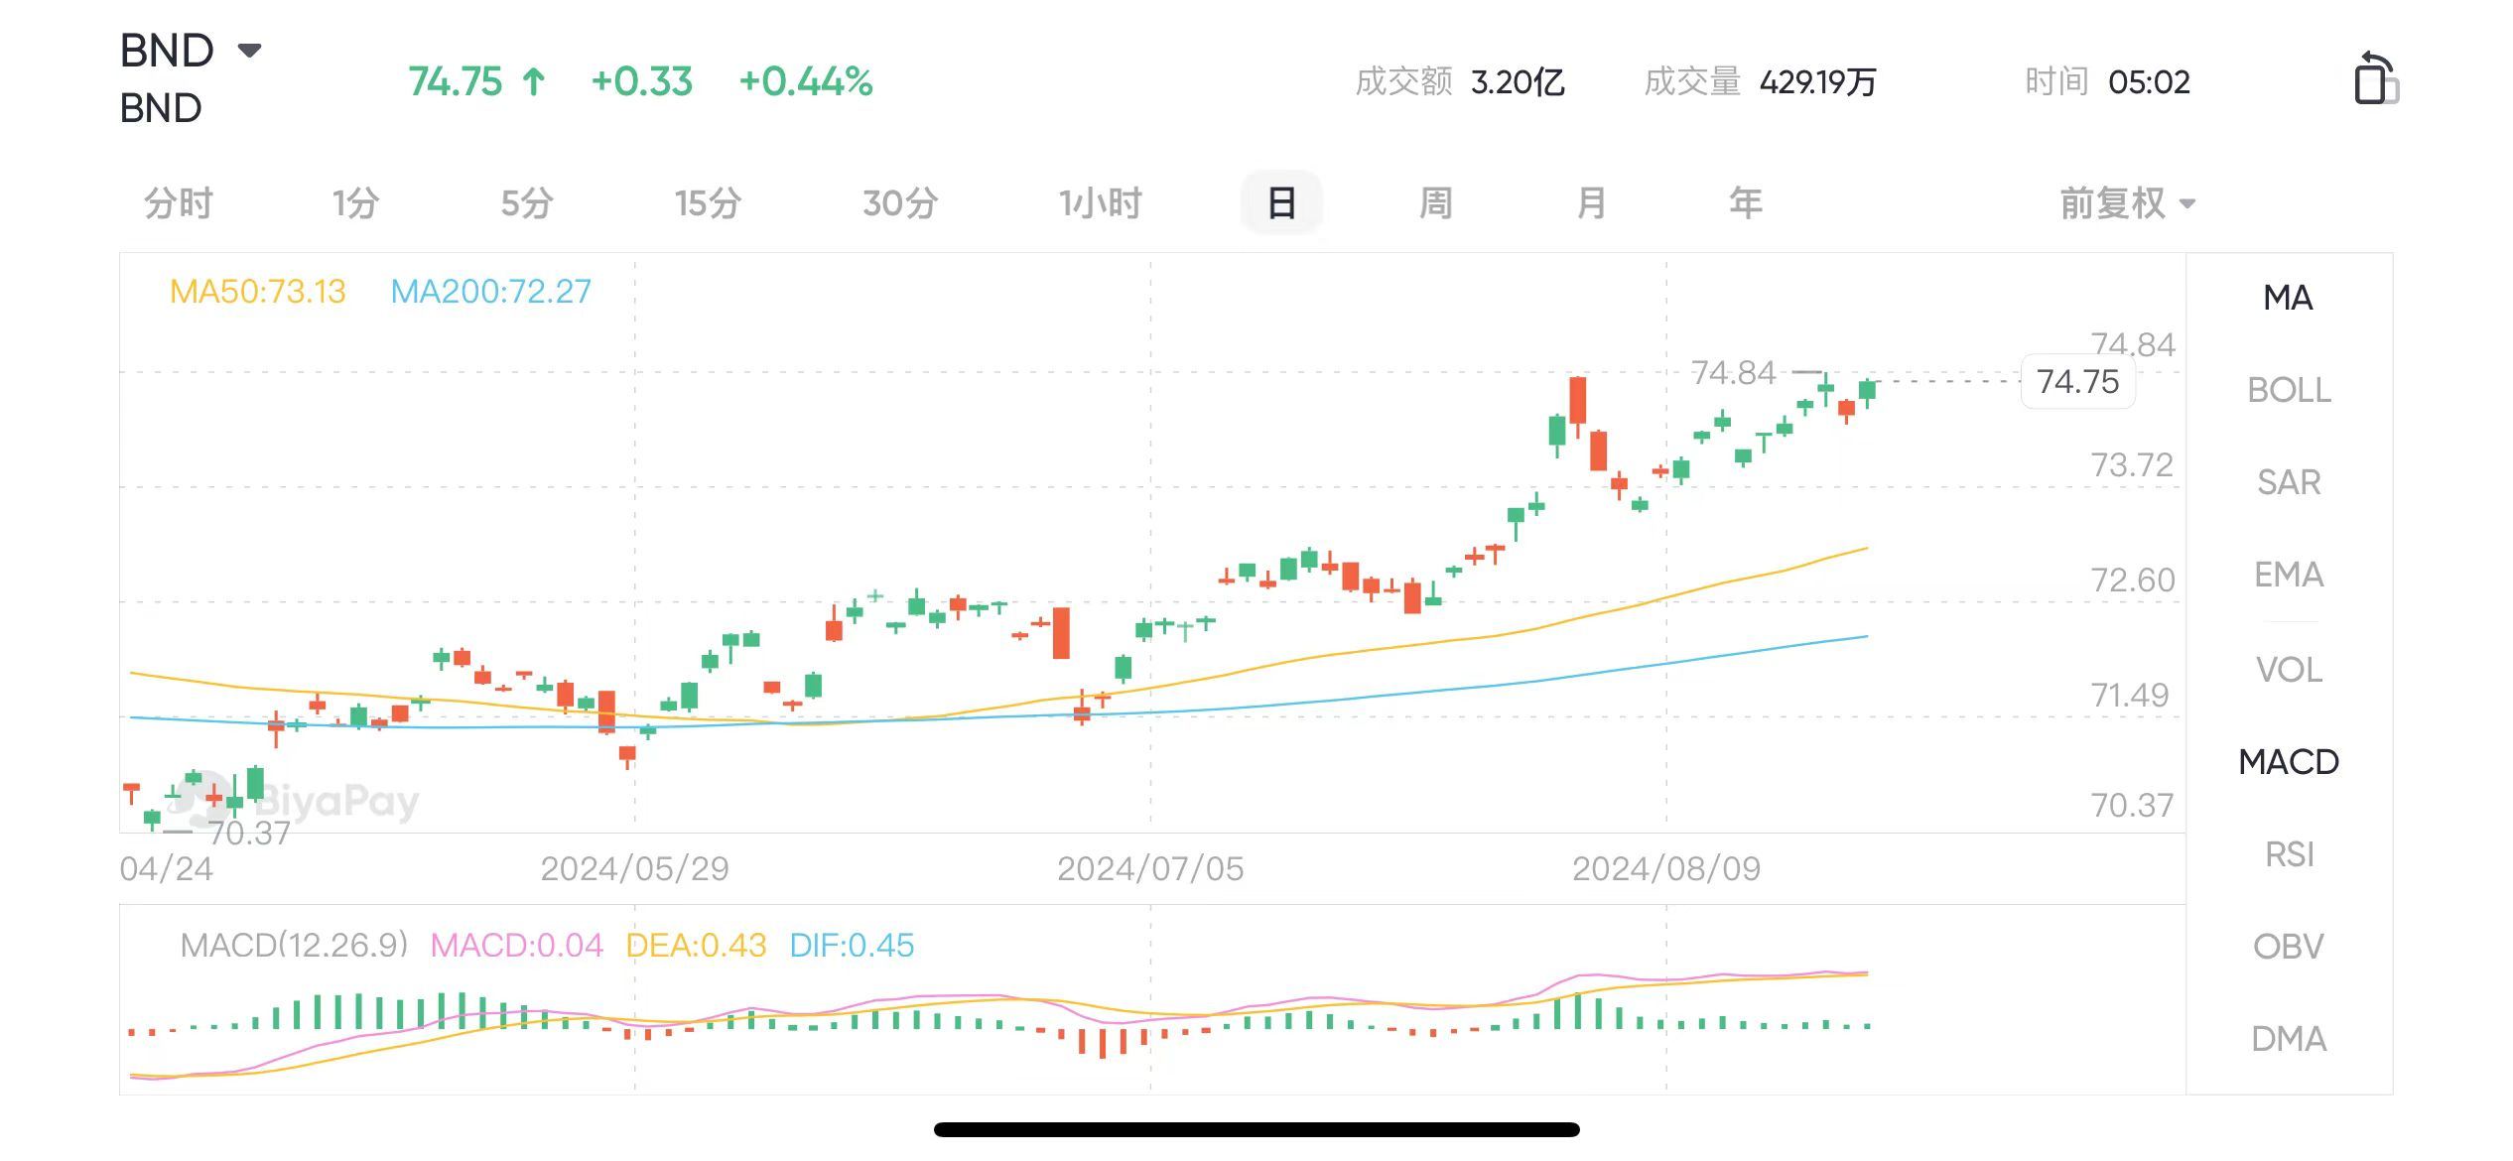The width and height of the screenshot is (2513, 1161).
Task: Tap the rotate screen icon
Action: point(2375,78)
